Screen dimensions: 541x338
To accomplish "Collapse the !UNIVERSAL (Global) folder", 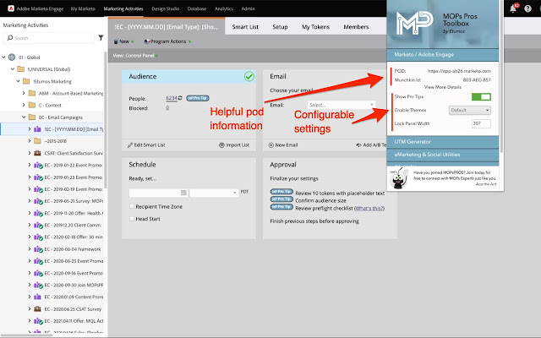I will pos(13,69).
